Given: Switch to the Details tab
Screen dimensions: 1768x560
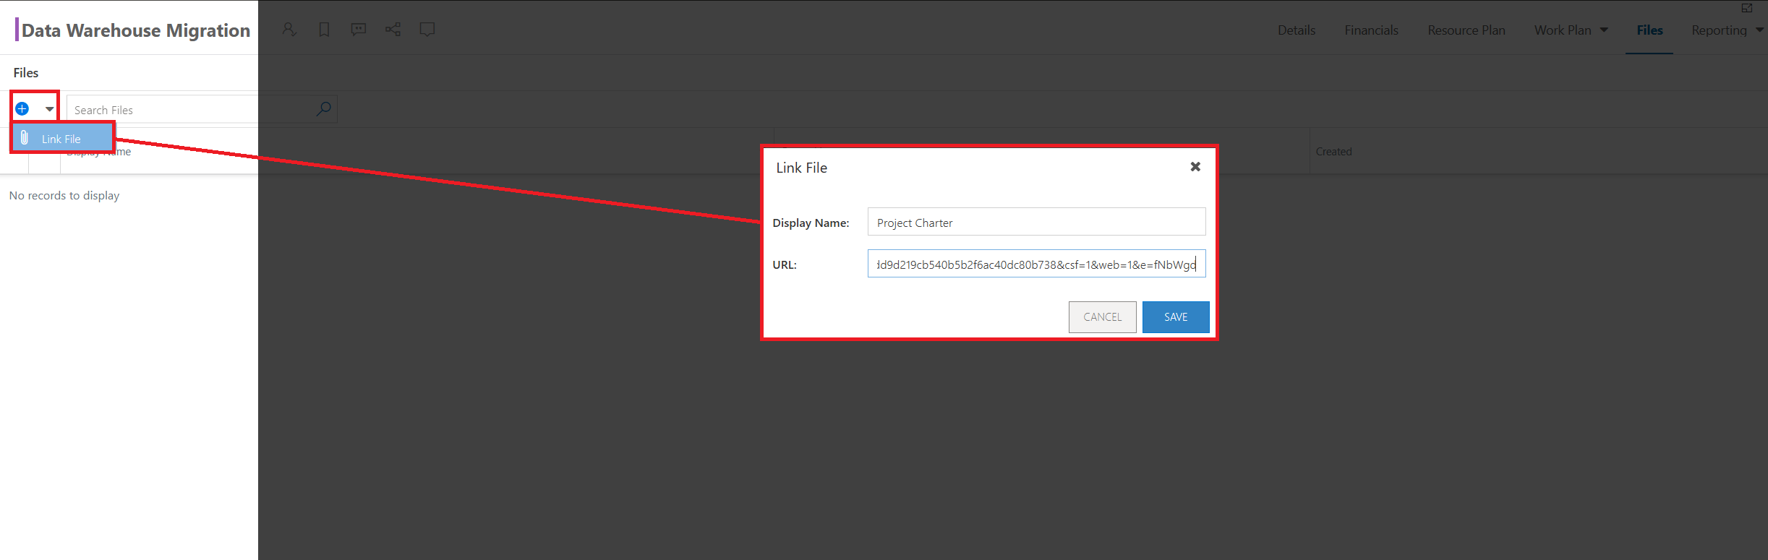Looking at the screenshot, I should (x=1297, y=30).
